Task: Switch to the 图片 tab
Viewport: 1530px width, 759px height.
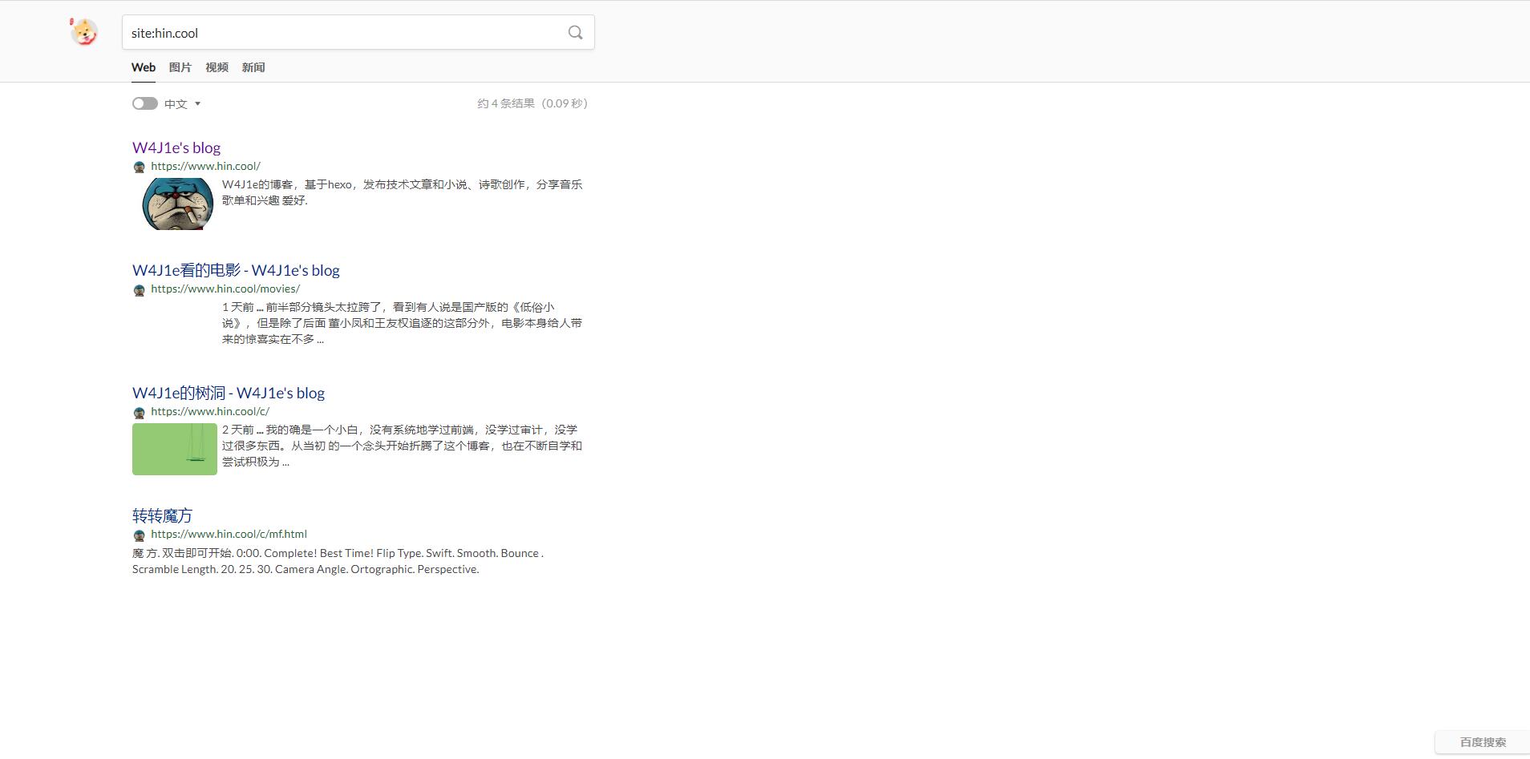Action: 180,67
